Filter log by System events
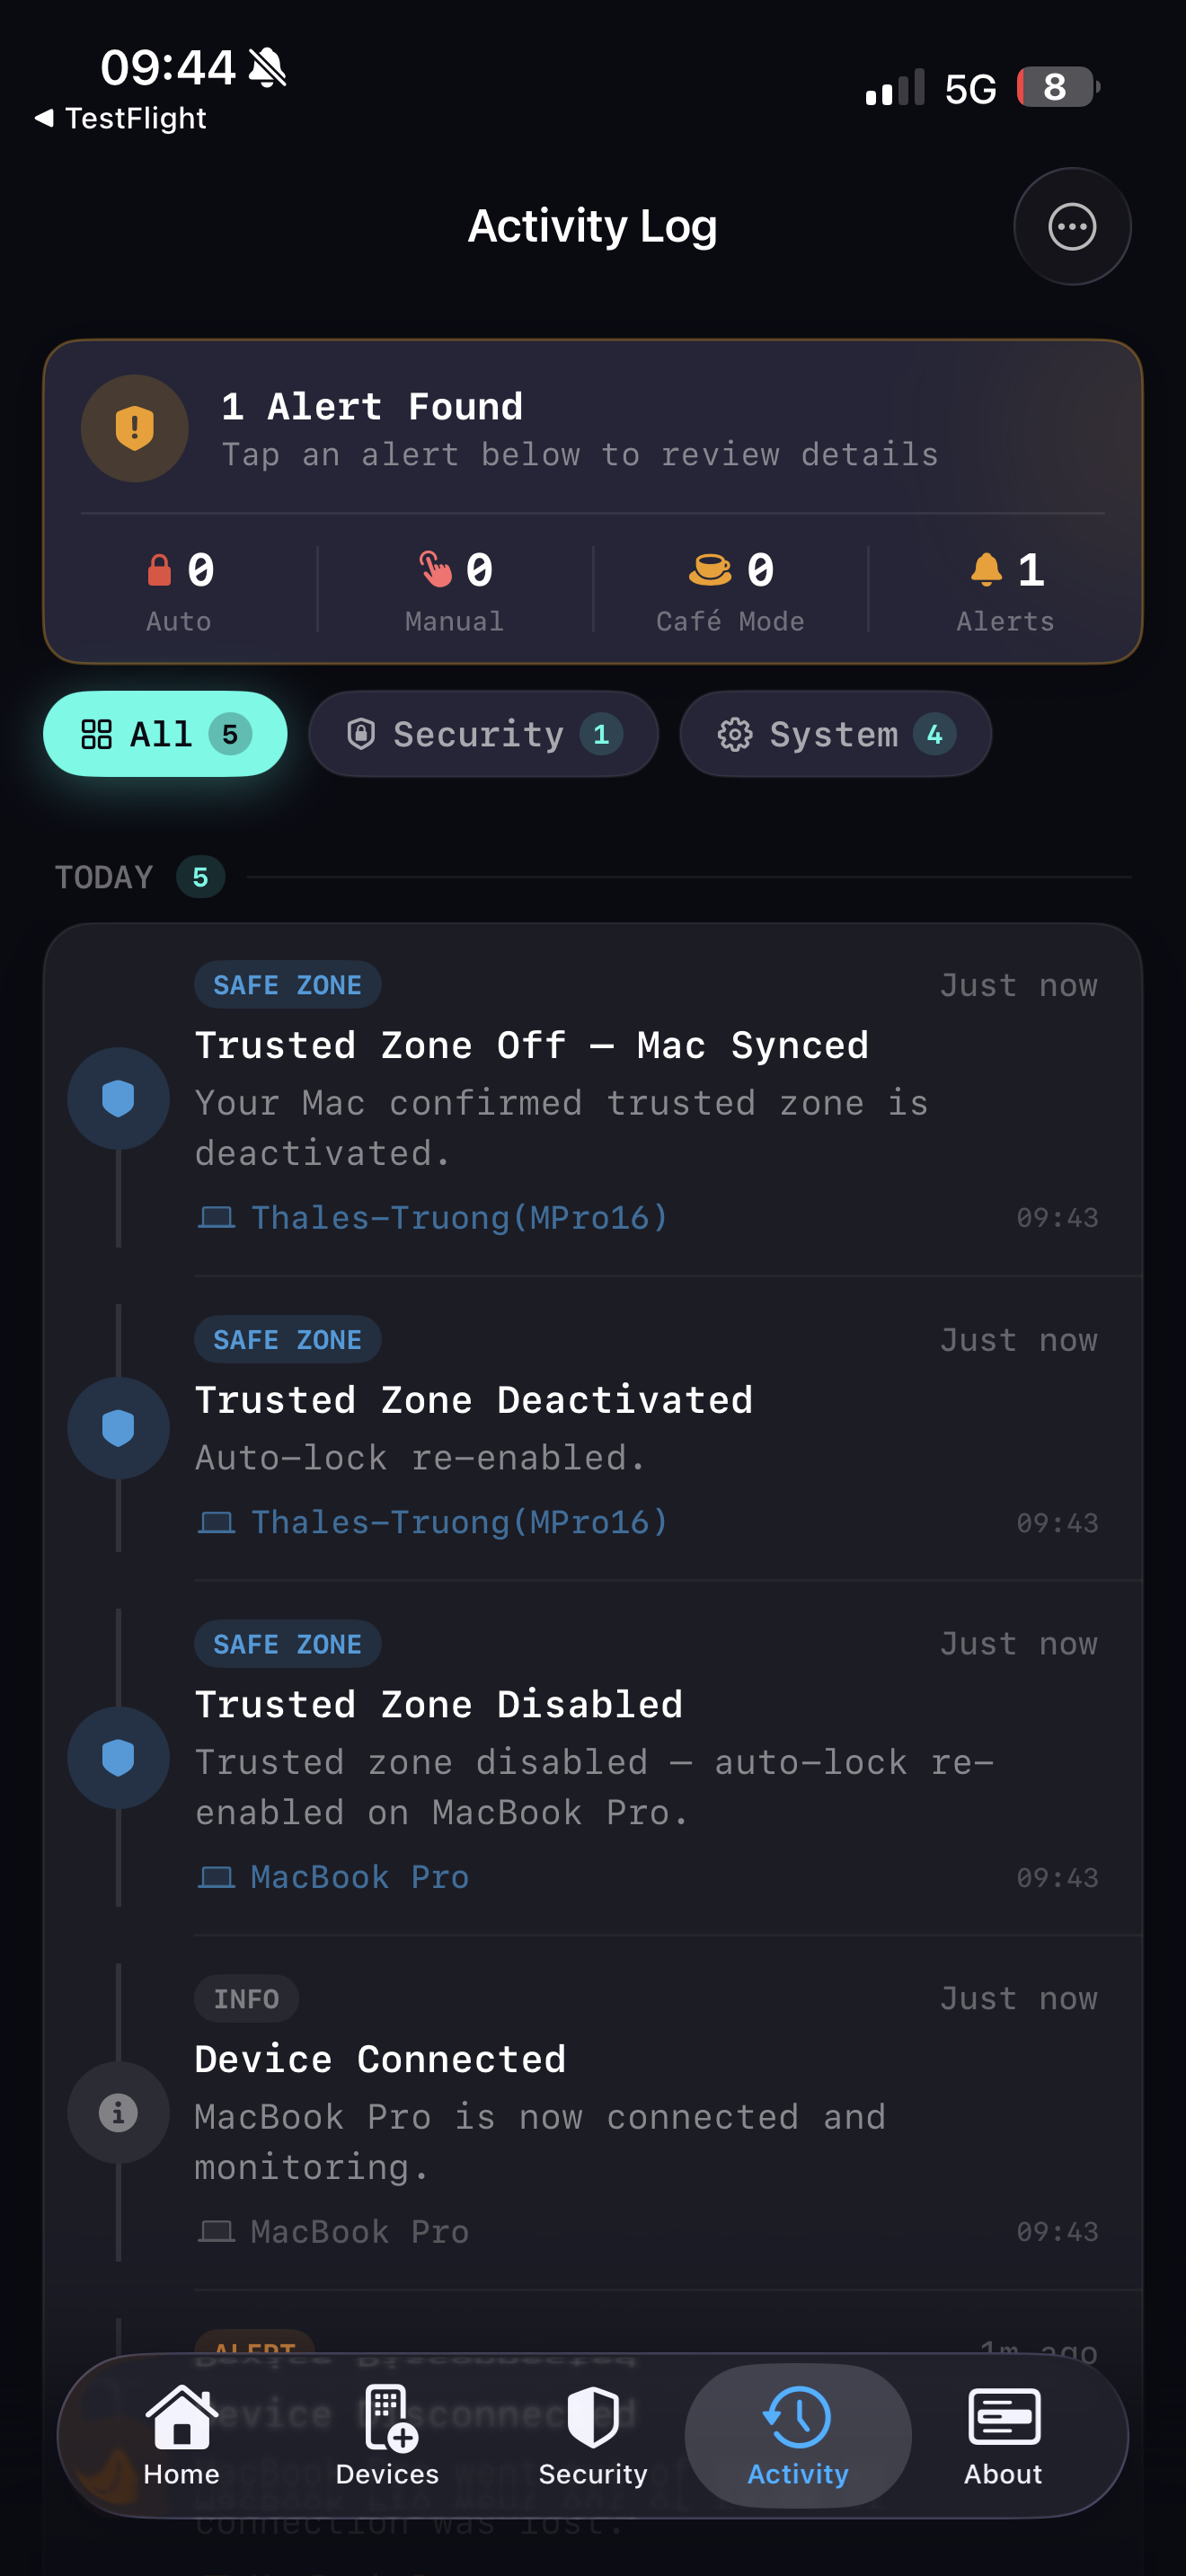The width and height of the screenshot is (1186, 2576). click(835, 734)
